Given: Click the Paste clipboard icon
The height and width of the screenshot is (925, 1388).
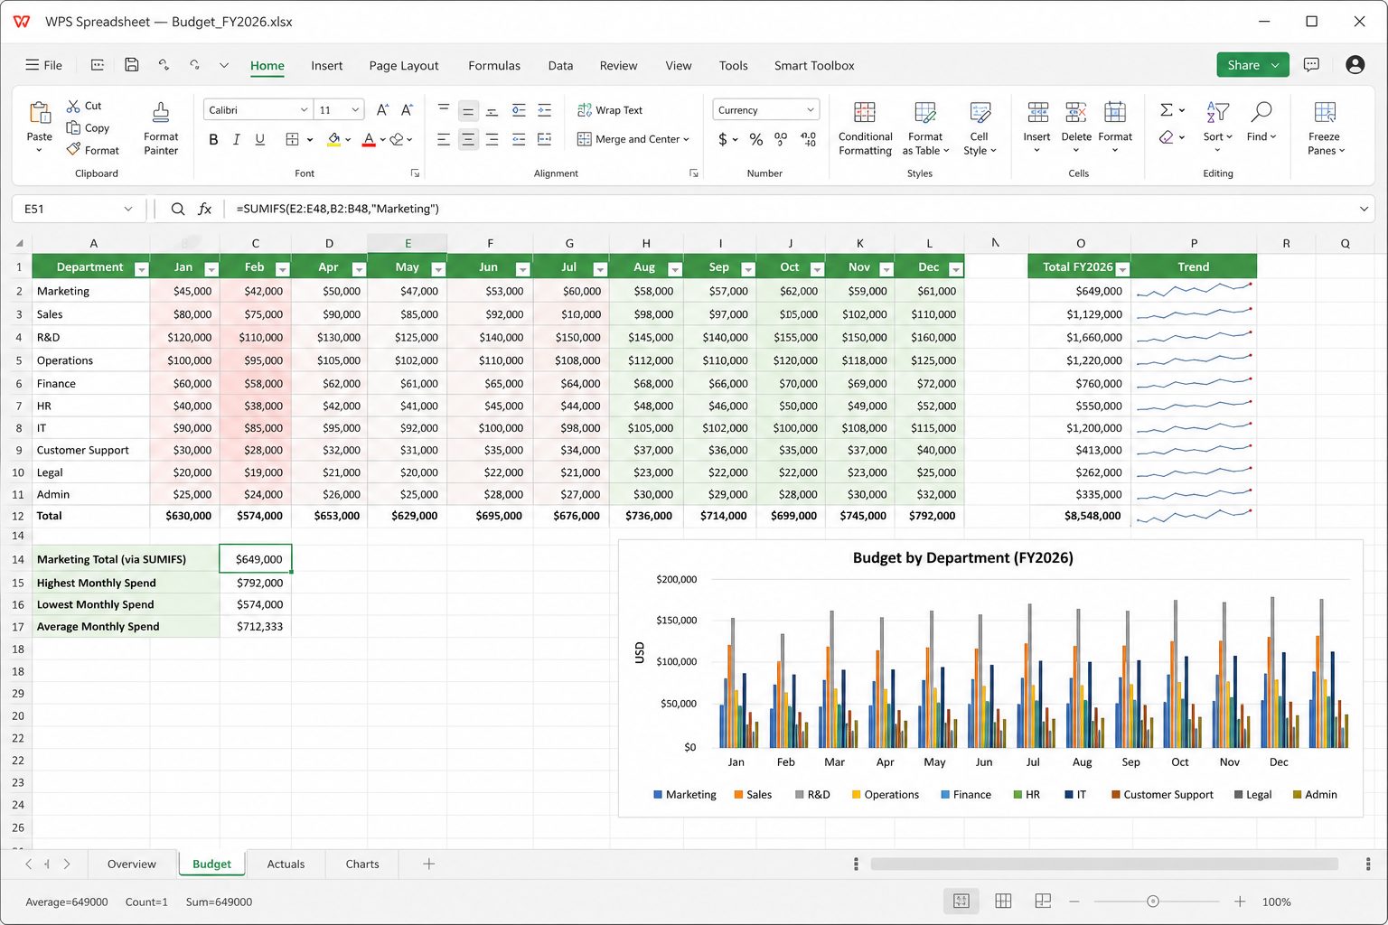Looking at the screenshot, I should (40, 113).
